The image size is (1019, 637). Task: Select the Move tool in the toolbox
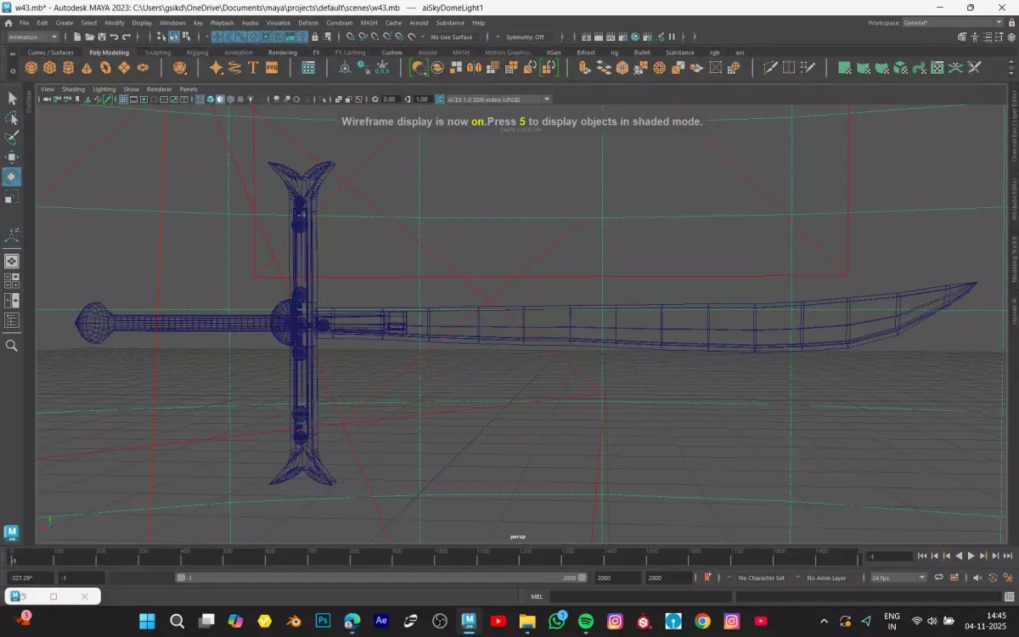pyautogui.click(x=12, y=157)
